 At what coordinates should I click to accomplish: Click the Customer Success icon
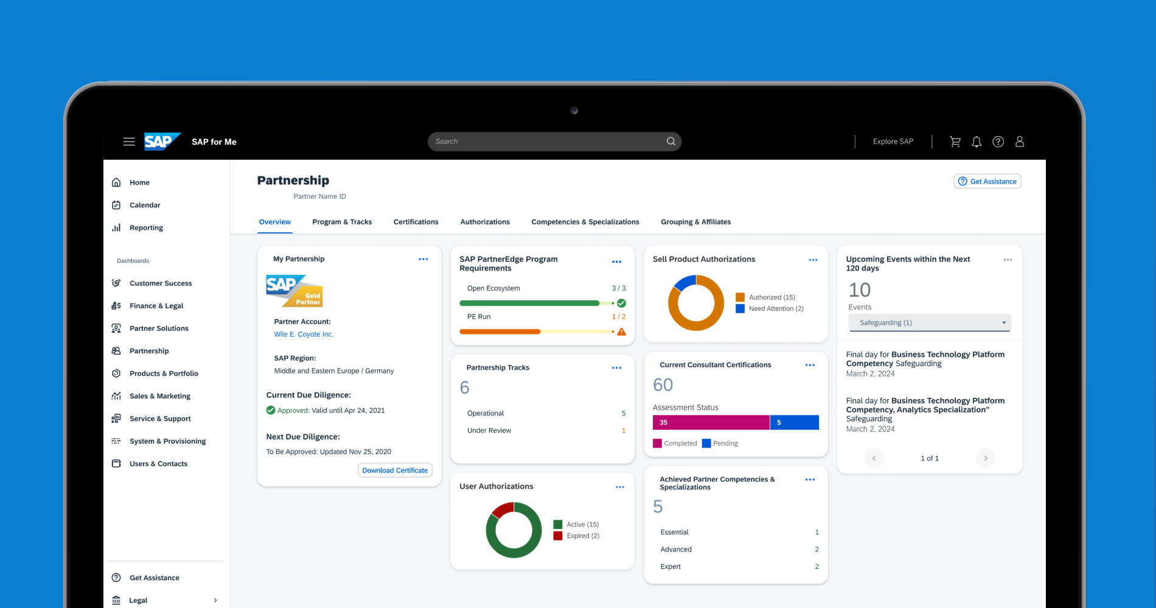116,283
